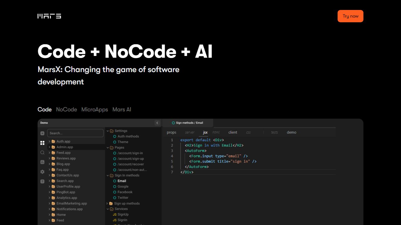Open the analytics bar chart sidebar icon
This screenshot has width=401, height=225.
(42, 162)
